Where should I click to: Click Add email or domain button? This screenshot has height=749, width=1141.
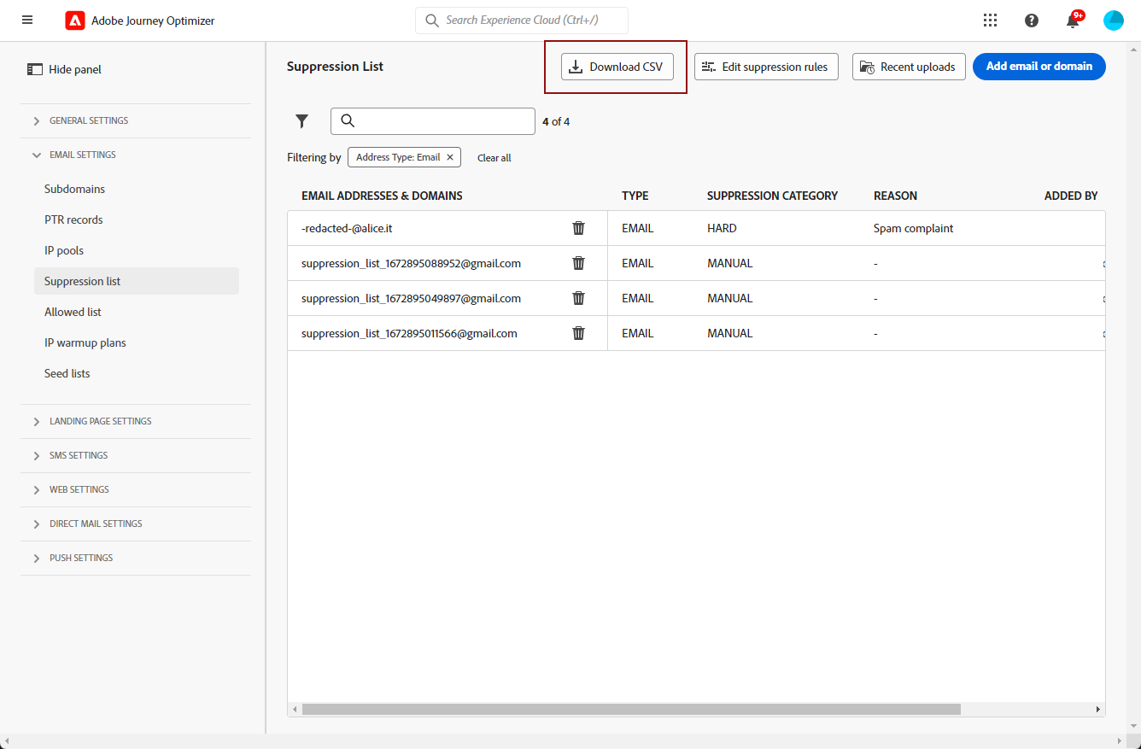pos(1039,67)
